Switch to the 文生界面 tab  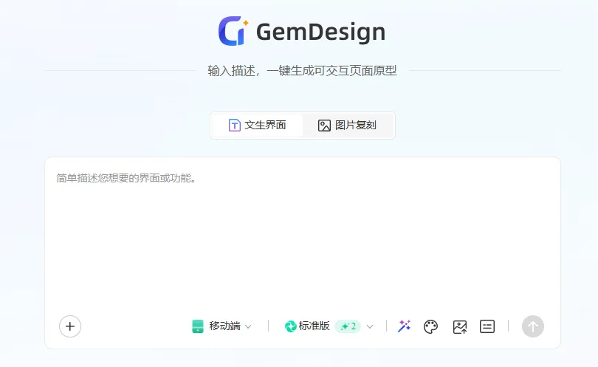click(x=258, y=126)
